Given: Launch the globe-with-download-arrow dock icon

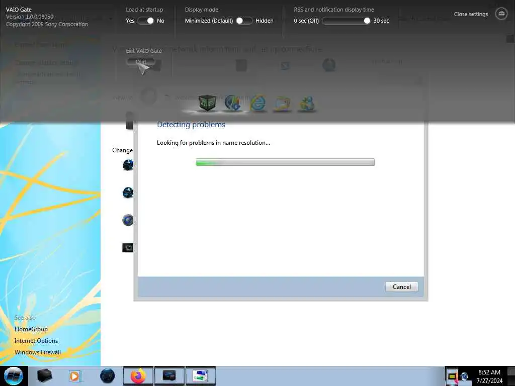Looking at the screenshot, I should (232, 103).
